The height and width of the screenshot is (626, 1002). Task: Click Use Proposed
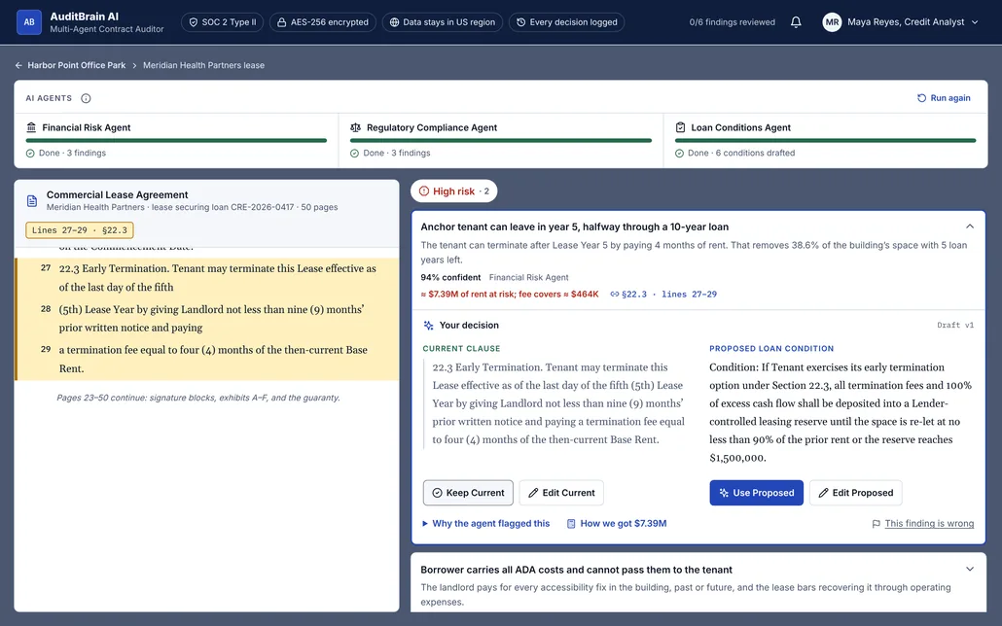756,493
